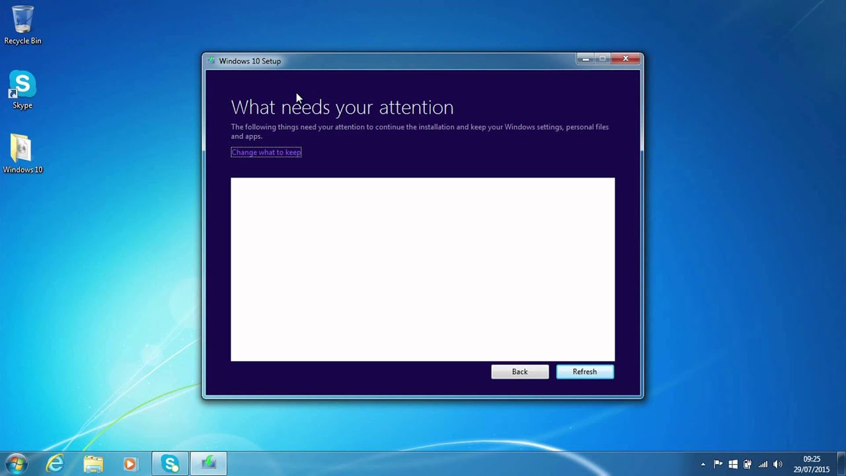Open the network signal tray icon
The height and width of the screenshot is (476, 846).
pos(763,464)
